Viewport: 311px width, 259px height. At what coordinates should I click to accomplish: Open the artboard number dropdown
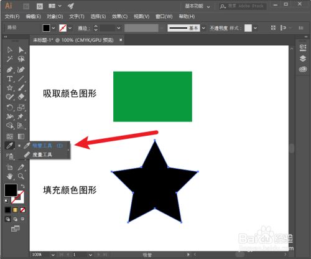tap(90, 255)
